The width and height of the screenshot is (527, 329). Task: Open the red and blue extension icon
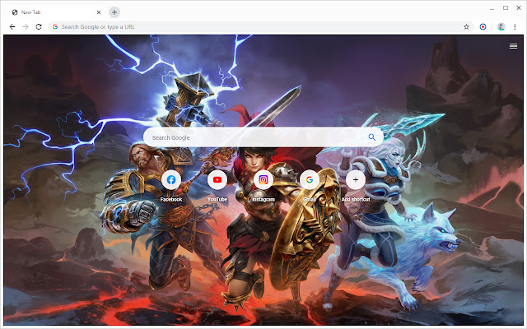click(x=483, y=27)
